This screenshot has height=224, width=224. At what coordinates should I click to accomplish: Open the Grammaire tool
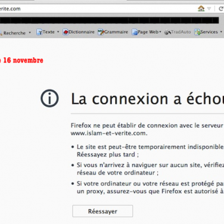tap(113, 32)
